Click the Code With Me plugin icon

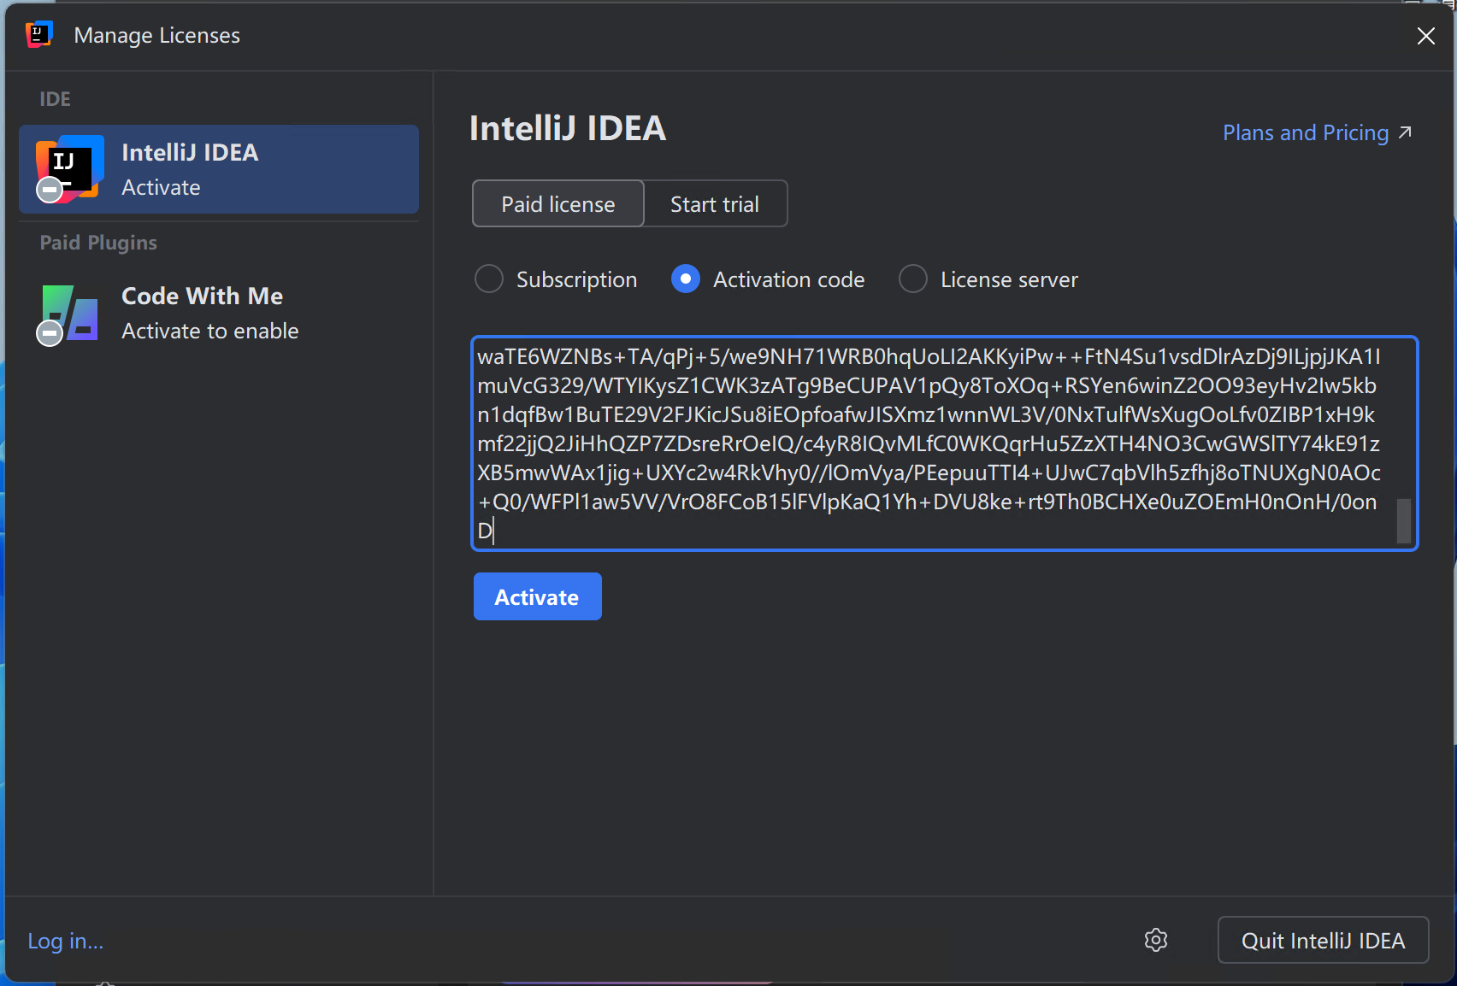point(68,314)
